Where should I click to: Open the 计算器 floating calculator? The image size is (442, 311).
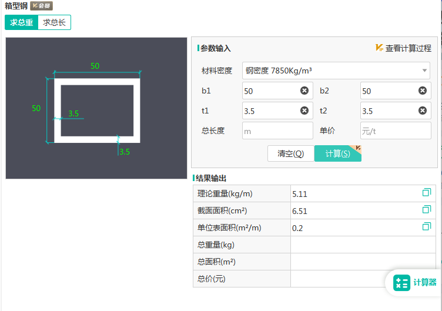414,283
